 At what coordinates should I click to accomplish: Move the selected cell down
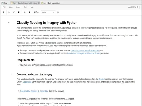point(30,12)
